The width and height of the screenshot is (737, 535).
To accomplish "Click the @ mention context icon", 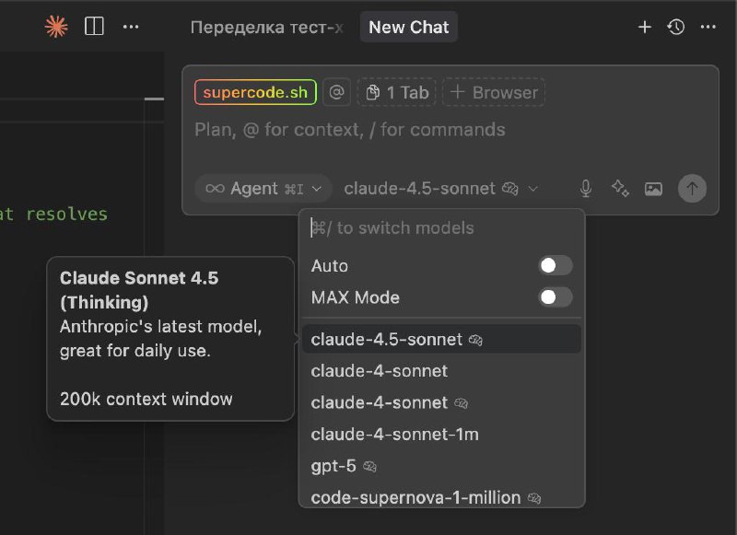I will pyautogui.click(x=337, y=92).
